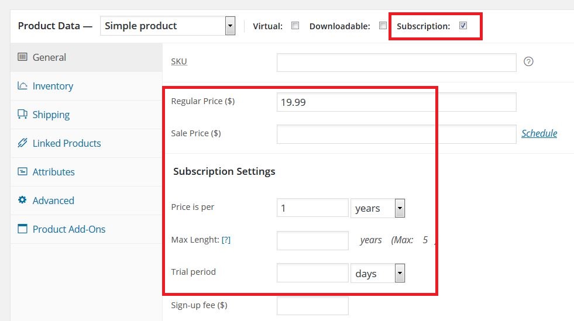The width and height of the screenshot is (574, 321).
Task: Click the General tab icon
Action: click(x=23, y=57)
